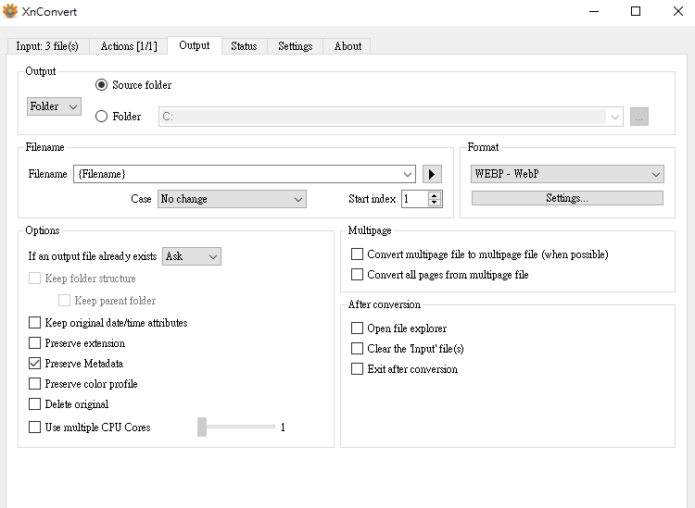Enable Keep original date/time attributes
This screenshot has width=695, height=508.
35,323
